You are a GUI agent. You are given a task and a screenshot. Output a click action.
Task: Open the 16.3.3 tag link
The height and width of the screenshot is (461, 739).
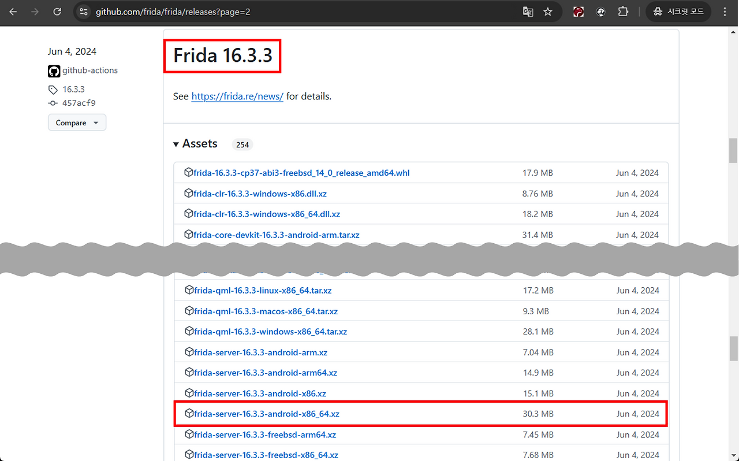click(73, 90)
